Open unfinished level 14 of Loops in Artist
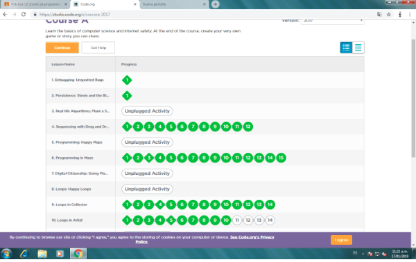 click(x=270, y=221)
